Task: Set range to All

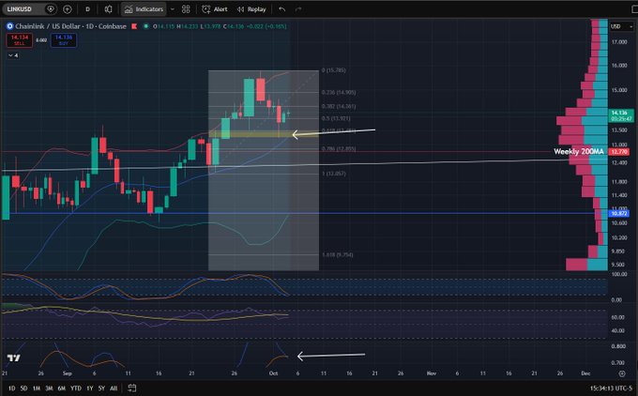Action: pyautogui.click(x=114, y=388)
